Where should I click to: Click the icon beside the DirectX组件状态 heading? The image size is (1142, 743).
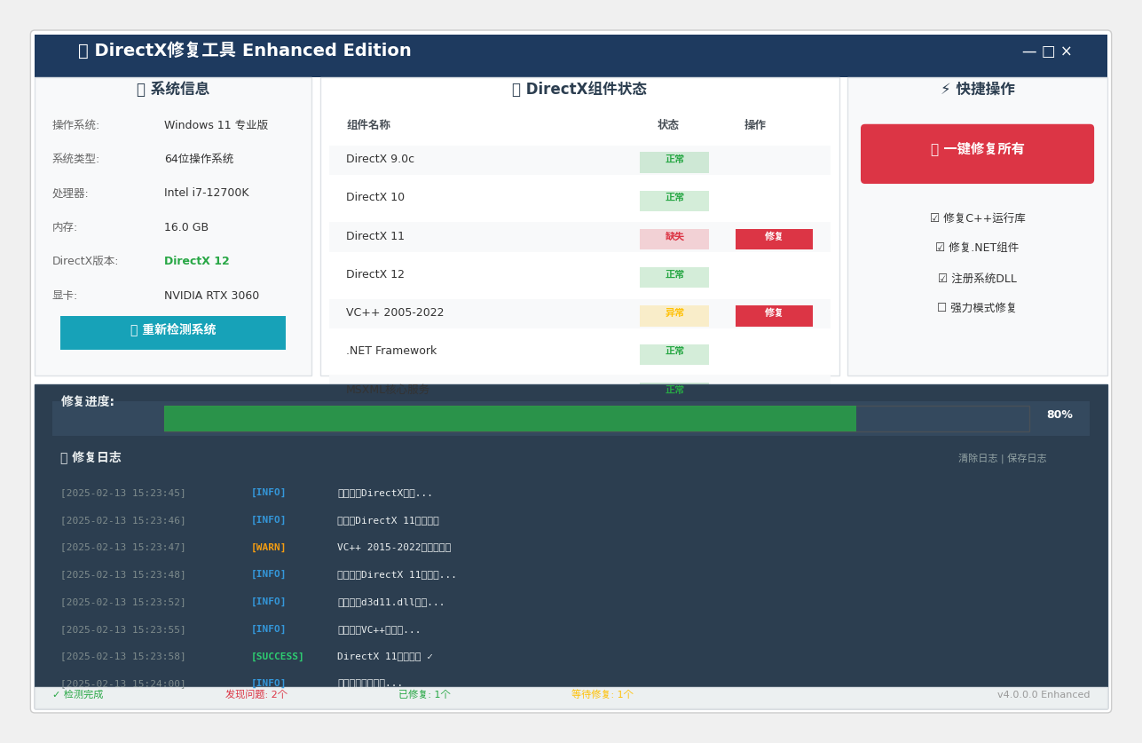click(516, 90)
